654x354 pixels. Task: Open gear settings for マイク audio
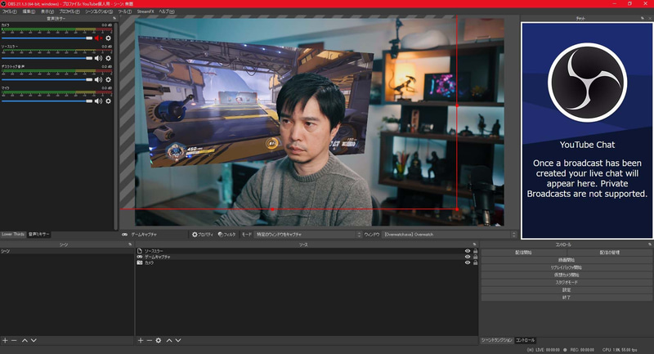(x=108, y=101)
